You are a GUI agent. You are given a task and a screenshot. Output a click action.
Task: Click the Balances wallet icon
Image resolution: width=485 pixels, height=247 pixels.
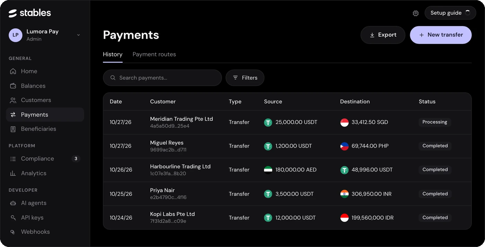[13, 86]
